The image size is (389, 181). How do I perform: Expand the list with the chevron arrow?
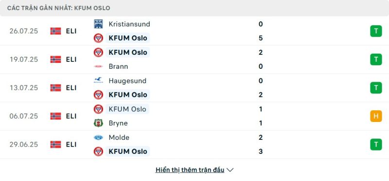point(230,170)
